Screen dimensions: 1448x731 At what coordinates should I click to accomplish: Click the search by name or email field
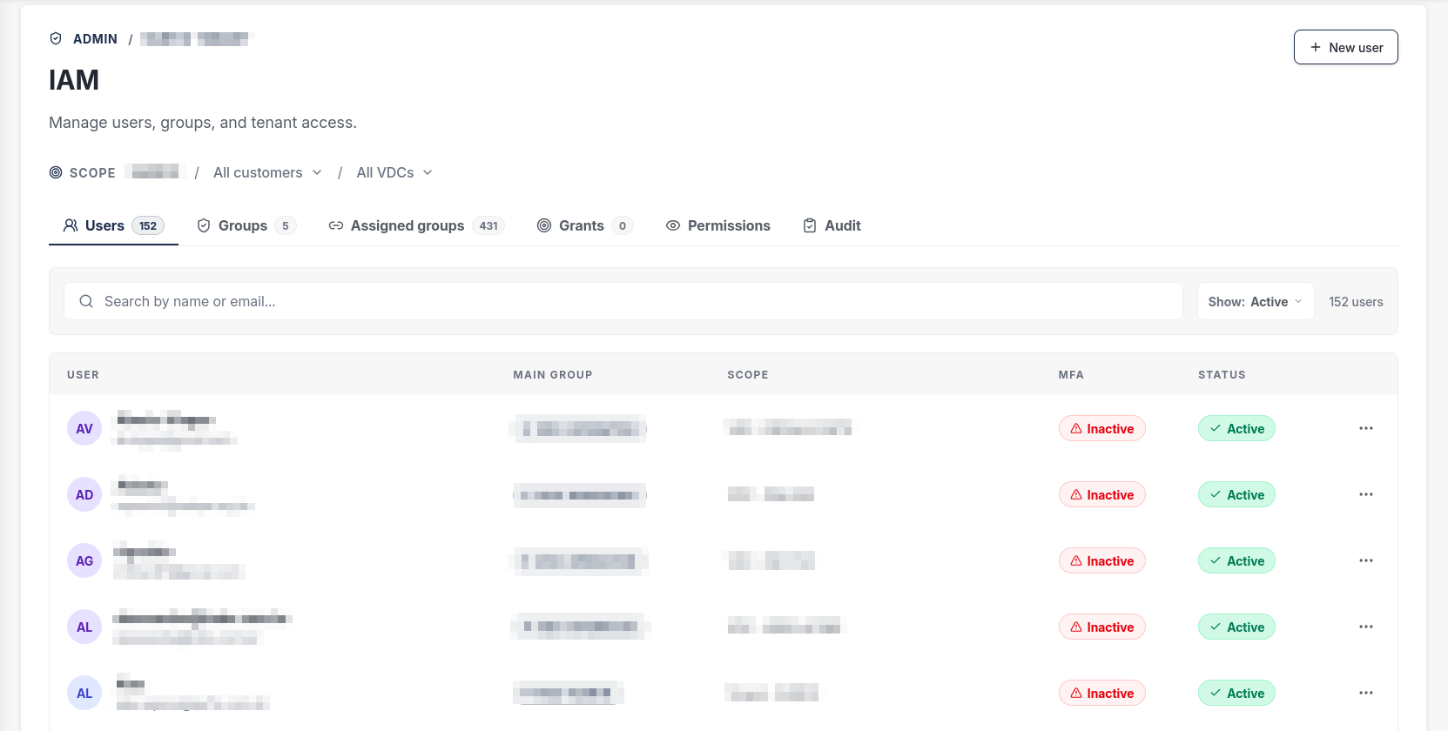pos(623,301)
